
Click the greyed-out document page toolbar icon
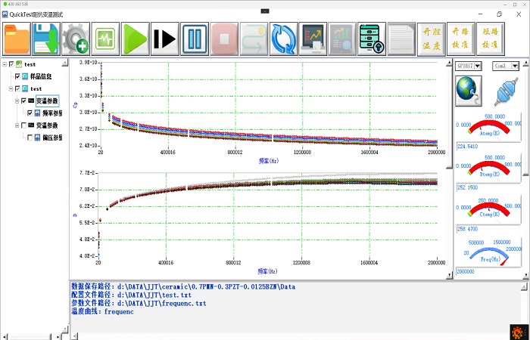401,39
